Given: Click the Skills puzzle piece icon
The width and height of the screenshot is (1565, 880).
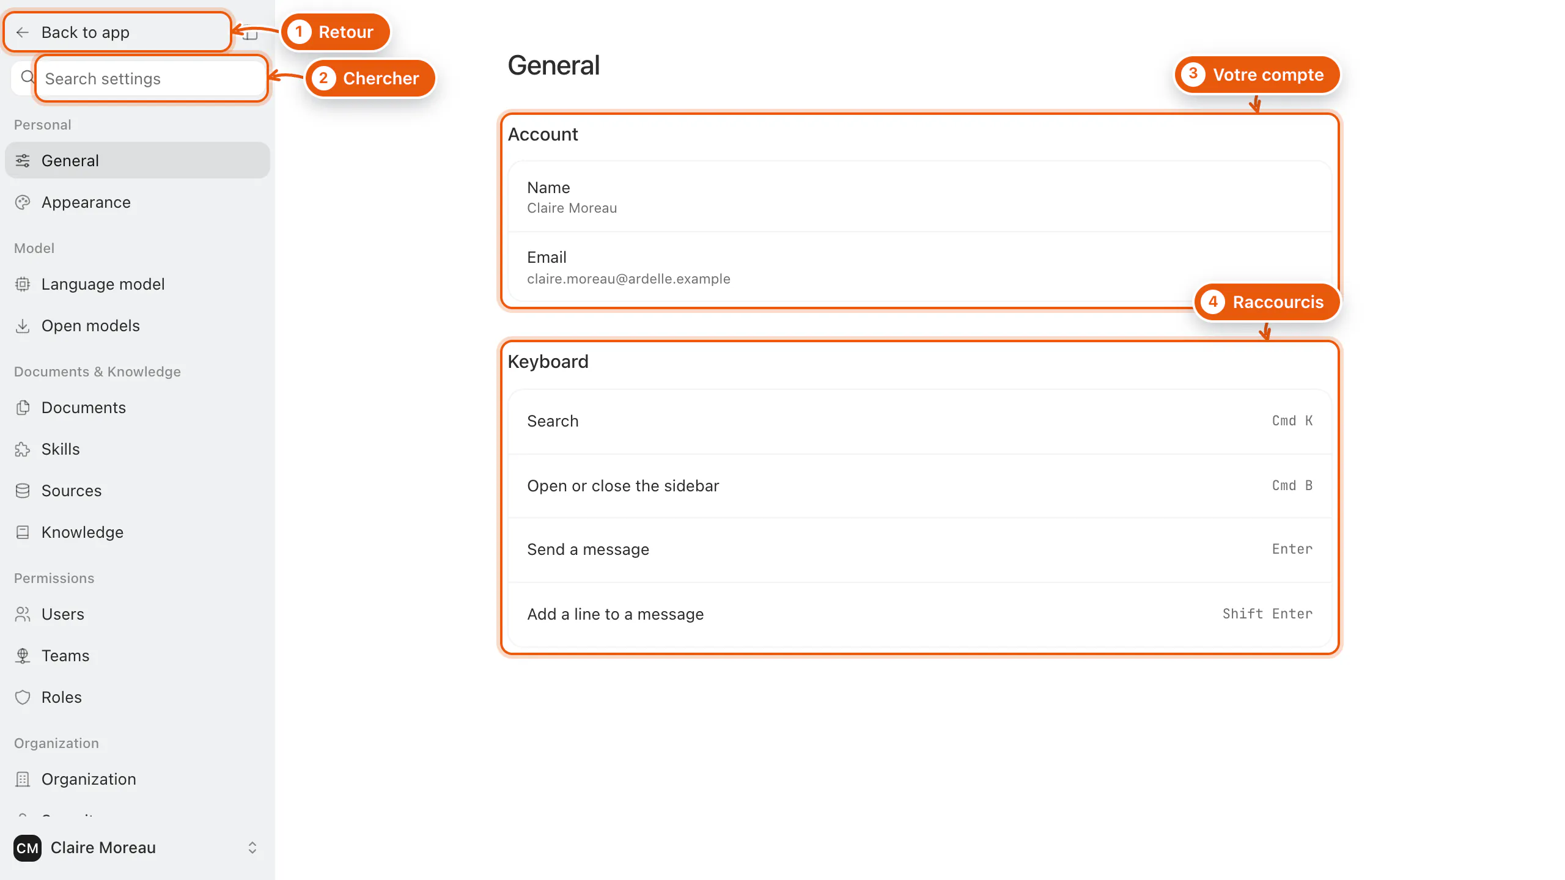Looking at the screenshot, I should pos(23,449).
